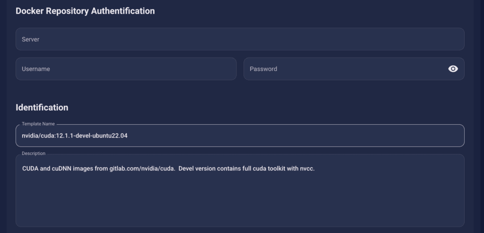
Task: Click the small Template Name floating label
Action: (x=38, y=124)
